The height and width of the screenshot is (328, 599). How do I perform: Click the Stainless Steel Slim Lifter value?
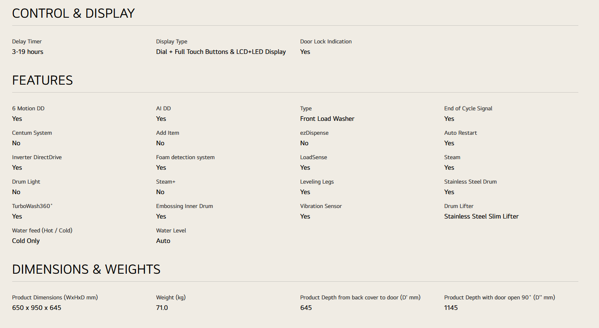[x=481, y=216]
